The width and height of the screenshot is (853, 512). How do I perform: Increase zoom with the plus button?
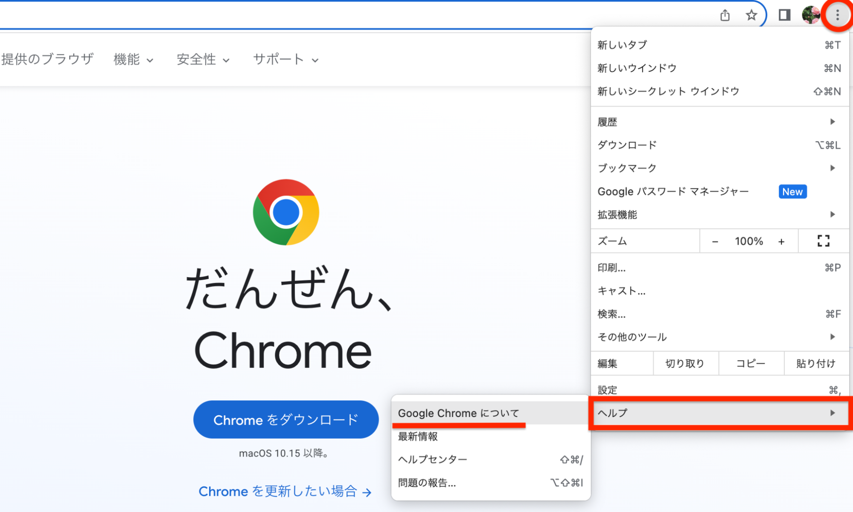781,241
